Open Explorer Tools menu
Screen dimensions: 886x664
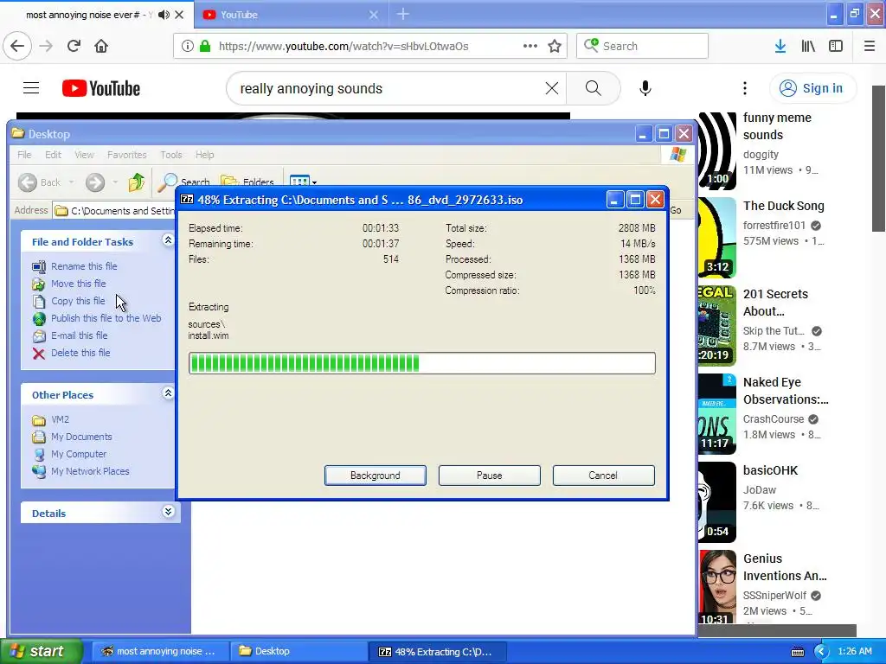pyautogui.click(x=170, y=155)
